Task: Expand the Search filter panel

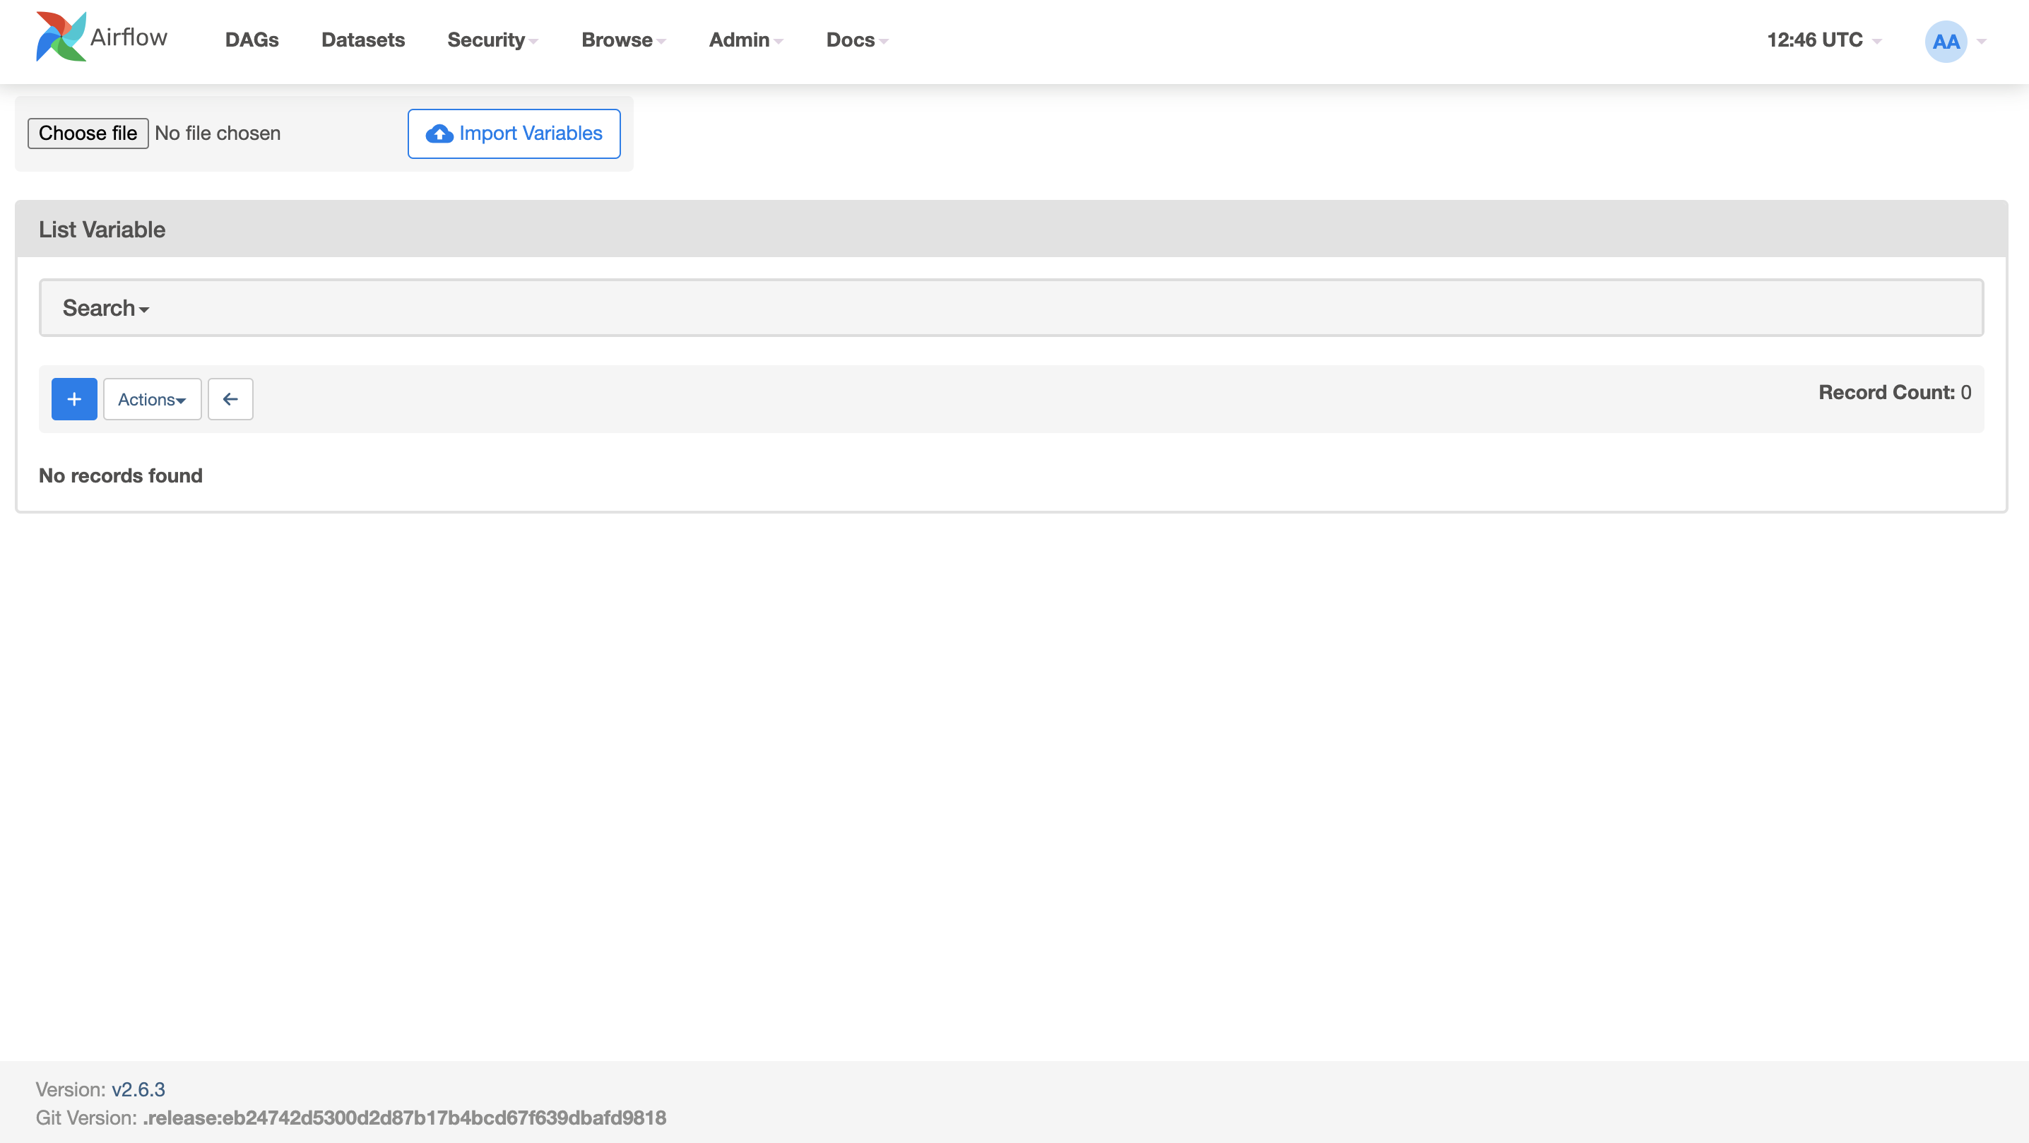Action: coord(104,307)
